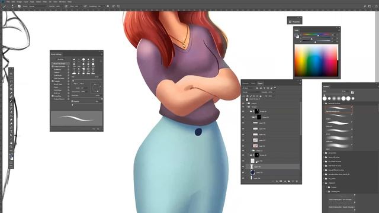Hide the layer with the navy circle thumbnail
This screenshot has height=213, width=379.
[x=243, y=172]
